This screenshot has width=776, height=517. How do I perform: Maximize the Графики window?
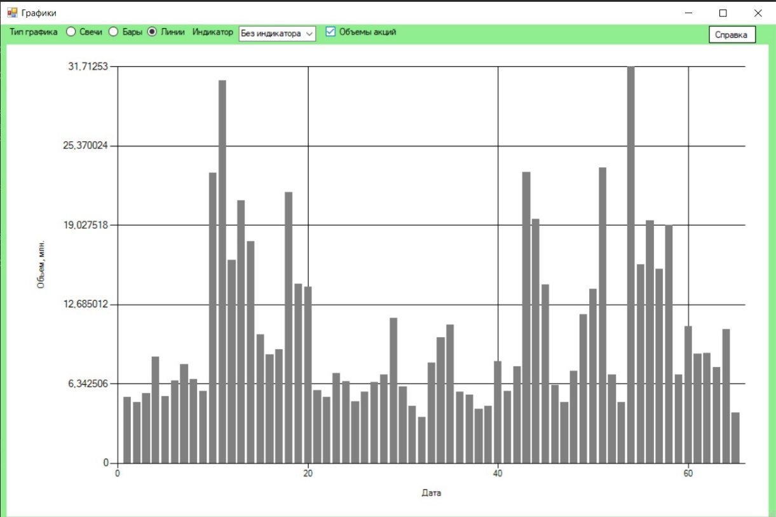click(x=723, y=13)
